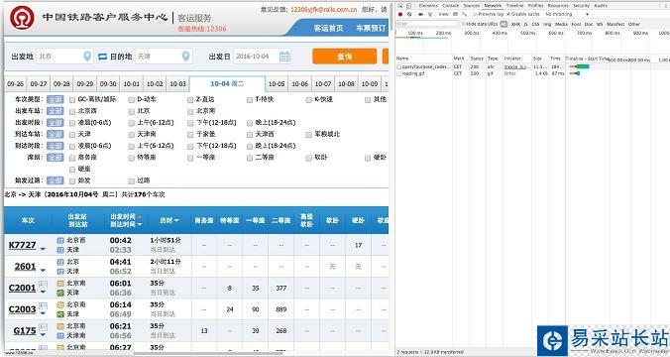Click the 出发地 departure station input field
Image resolution: width=670 pixels, height=357 pixels.
coord(64,57)
